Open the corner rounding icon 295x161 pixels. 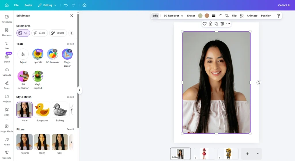(220, 16)
